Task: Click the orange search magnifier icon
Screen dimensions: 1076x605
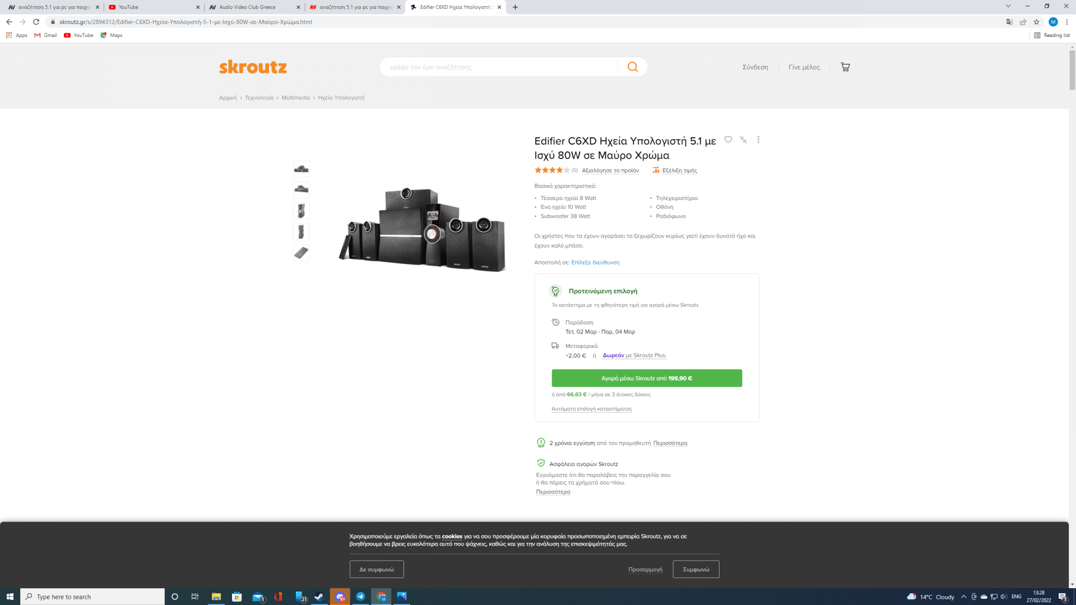Action: pos(633,67)
